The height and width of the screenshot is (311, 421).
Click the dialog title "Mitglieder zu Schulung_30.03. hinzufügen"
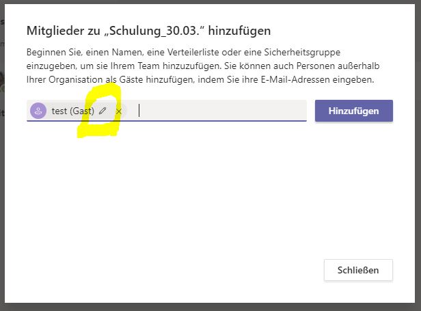(x=148, y=31)
